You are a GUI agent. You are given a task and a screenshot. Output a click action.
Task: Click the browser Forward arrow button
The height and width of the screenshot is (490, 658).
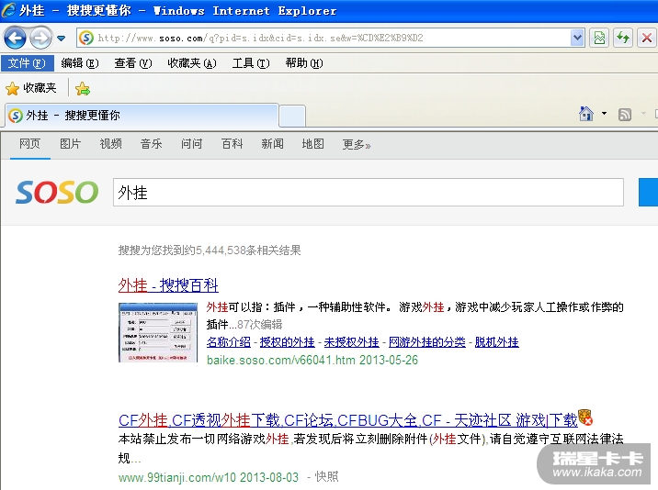(40, 39)
